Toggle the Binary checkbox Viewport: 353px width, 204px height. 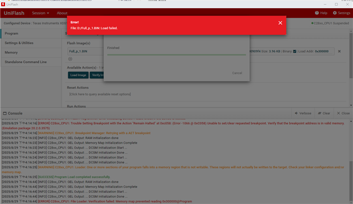click(x=295, y=51)
